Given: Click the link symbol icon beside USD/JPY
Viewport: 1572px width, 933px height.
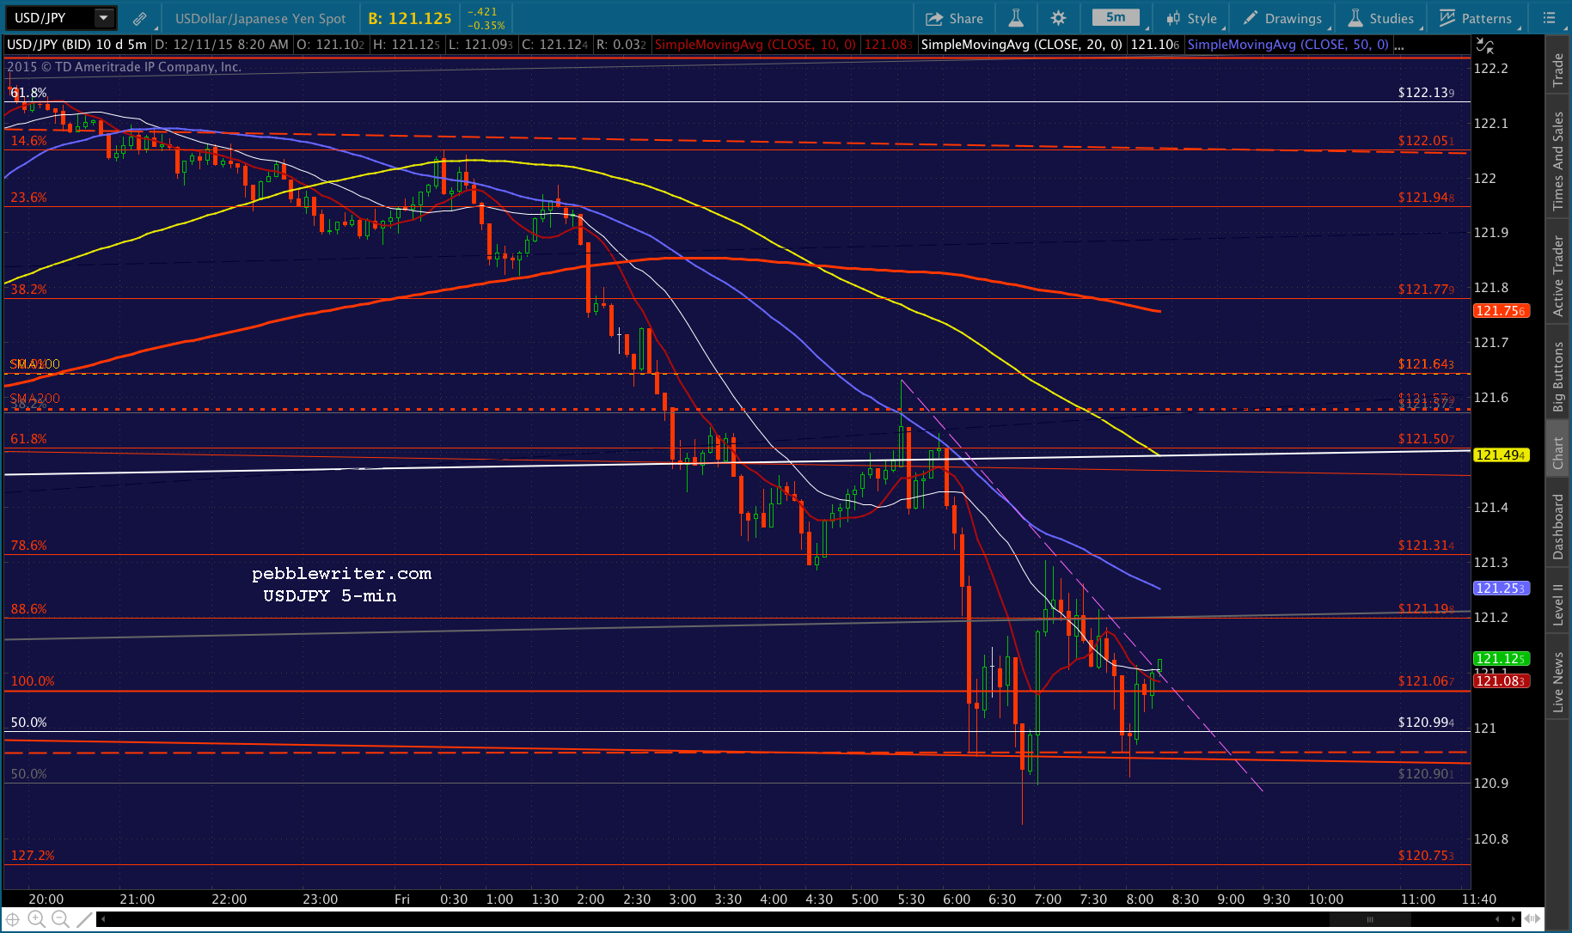Looking at the screenshot, I should (x=139, y=18).
